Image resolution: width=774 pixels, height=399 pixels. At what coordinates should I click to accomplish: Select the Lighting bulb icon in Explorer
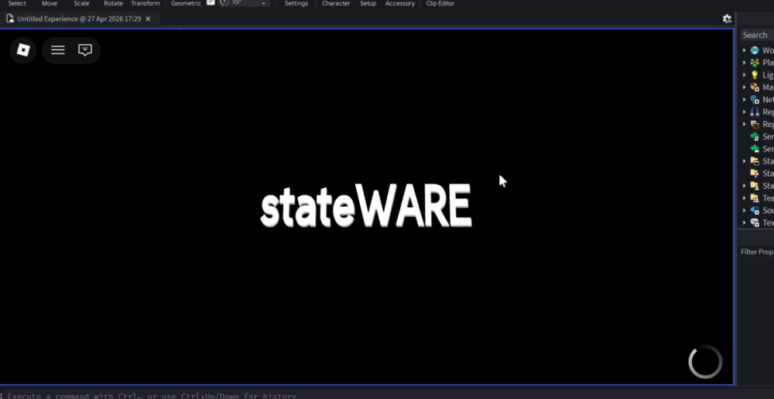point(754,75)
